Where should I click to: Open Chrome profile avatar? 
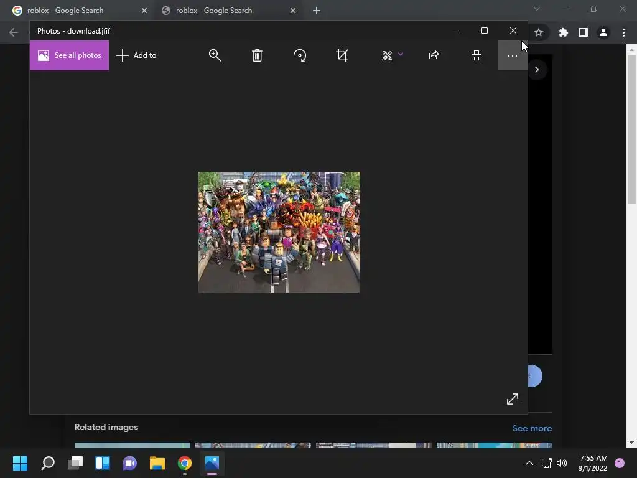[603, 32]
